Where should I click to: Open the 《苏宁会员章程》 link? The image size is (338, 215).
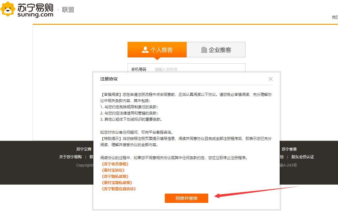pos(115,164)
